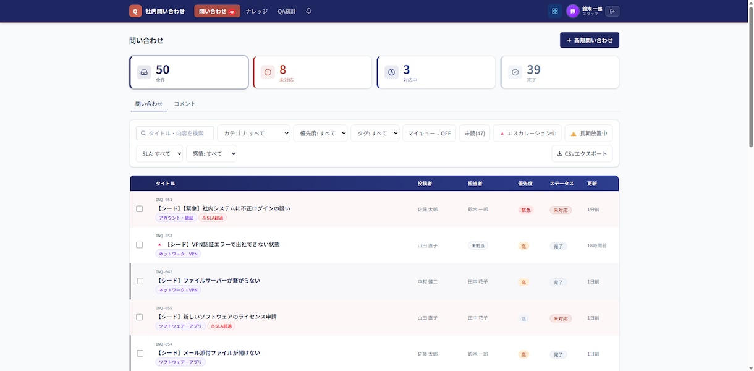The image size is (754, 371).
Task: Click 未対応 status badge on INQ-051
Action: [x=561, y=210]
